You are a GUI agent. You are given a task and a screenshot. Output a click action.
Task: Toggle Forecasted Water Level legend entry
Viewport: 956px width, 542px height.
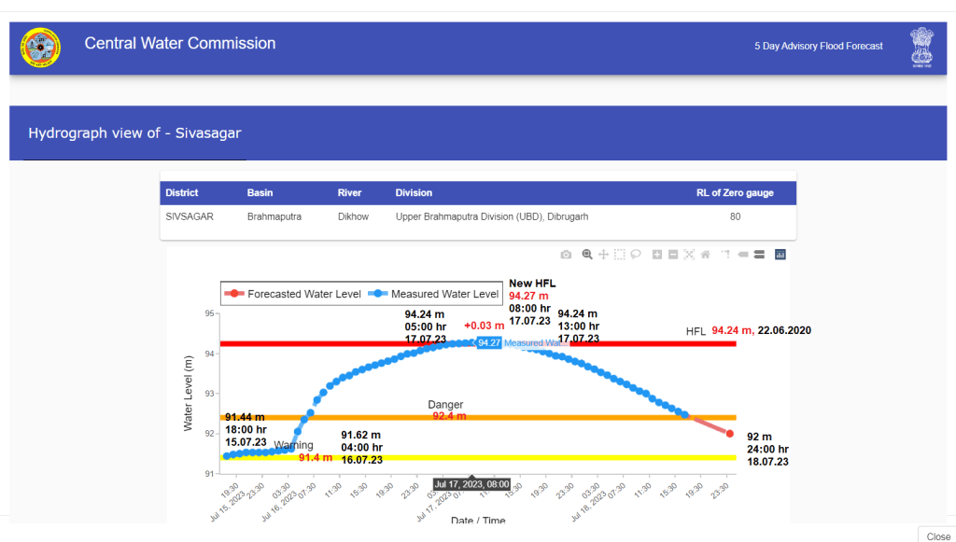(x=292, y=294)
